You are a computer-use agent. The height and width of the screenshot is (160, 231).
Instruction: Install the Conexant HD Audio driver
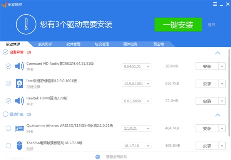[207, 66]
